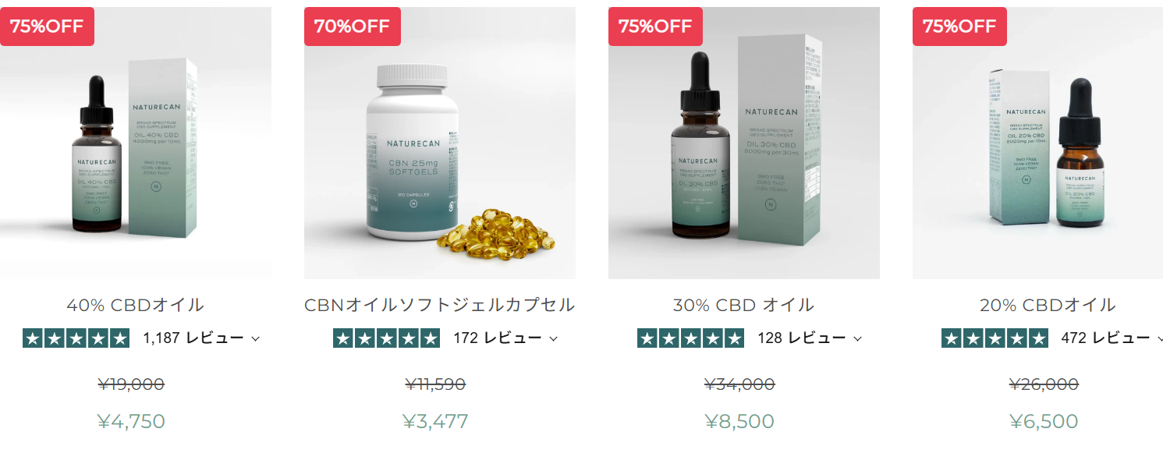Image resolution: width=1163 pixels, height=453 pixels.
Task: Click the star rating under 40% CBDオイル
Action: (x=76, y=338)
